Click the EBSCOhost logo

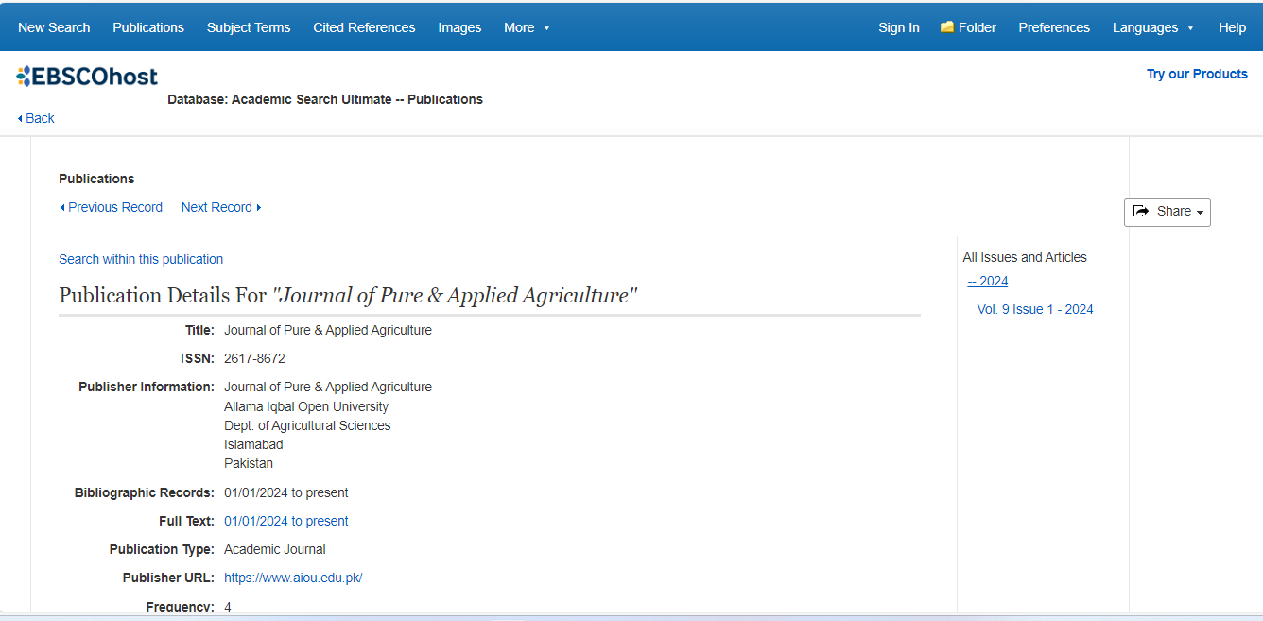coord(87,77)
